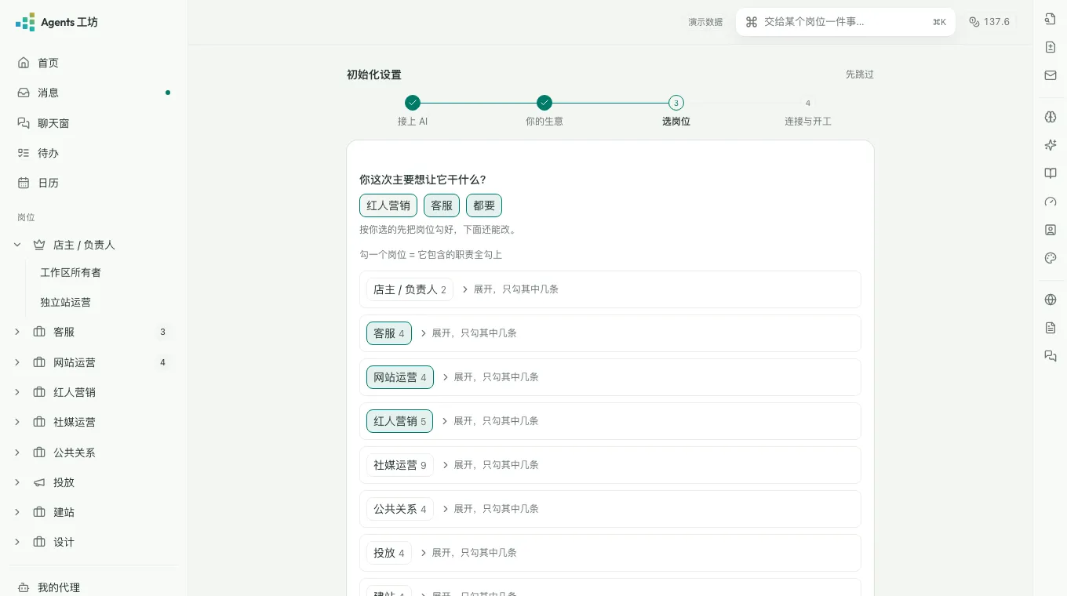Viewport: 1067px width, 596px height.
Task: Click the 演示数据 label
Action: pos(705,22)
